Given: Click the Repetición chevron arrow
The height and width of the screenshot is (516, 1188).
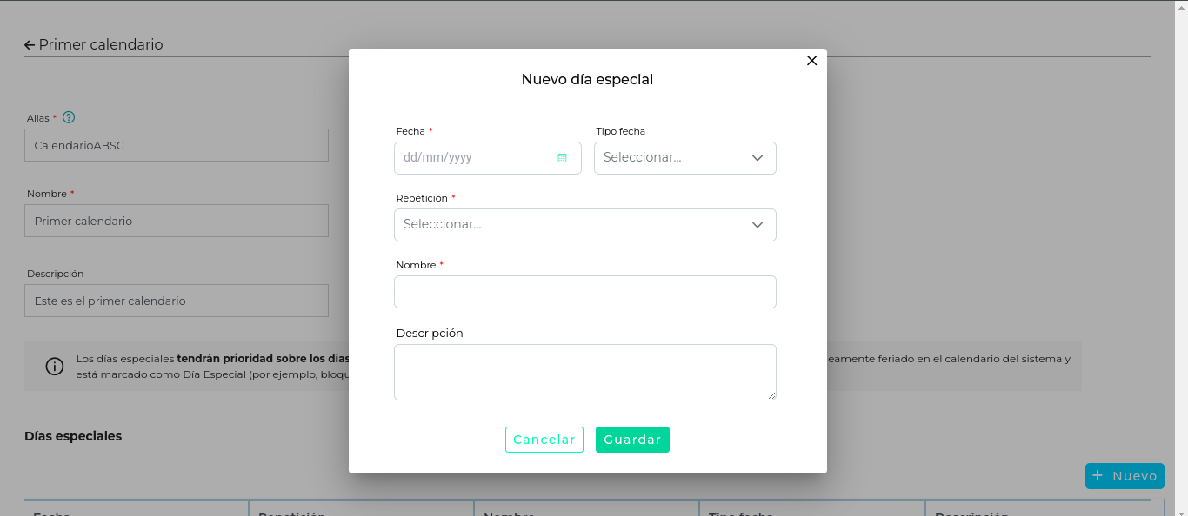Looking at the screenshot, I should tap(758, 225).
